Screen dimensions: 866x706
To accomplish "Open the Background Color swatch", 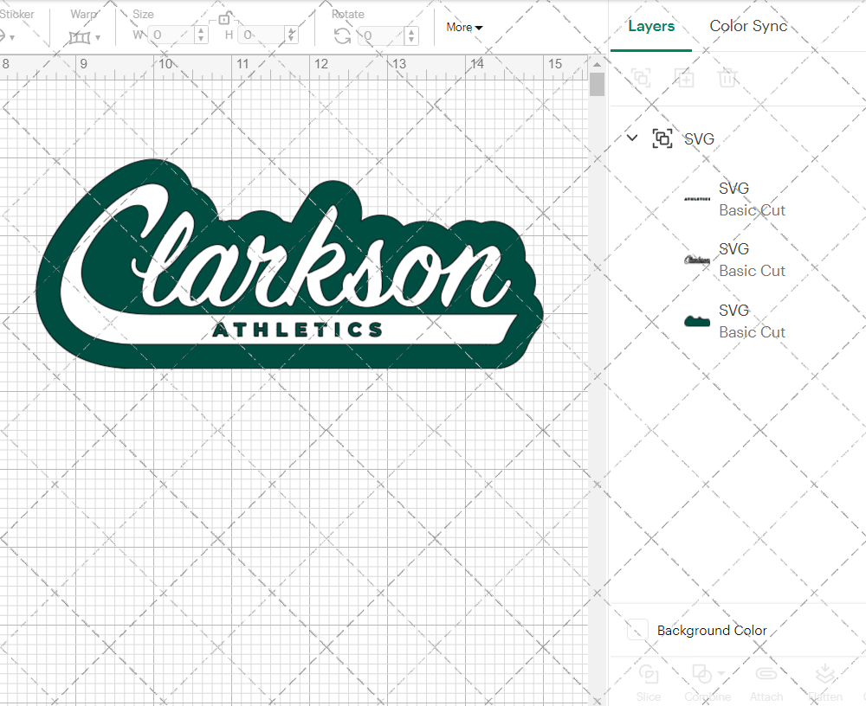I will point(637,631).
